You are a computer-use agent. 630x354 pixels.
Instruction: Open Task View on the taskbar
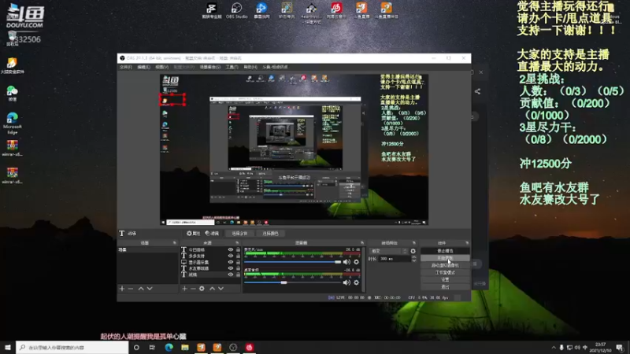pos(152,347)
